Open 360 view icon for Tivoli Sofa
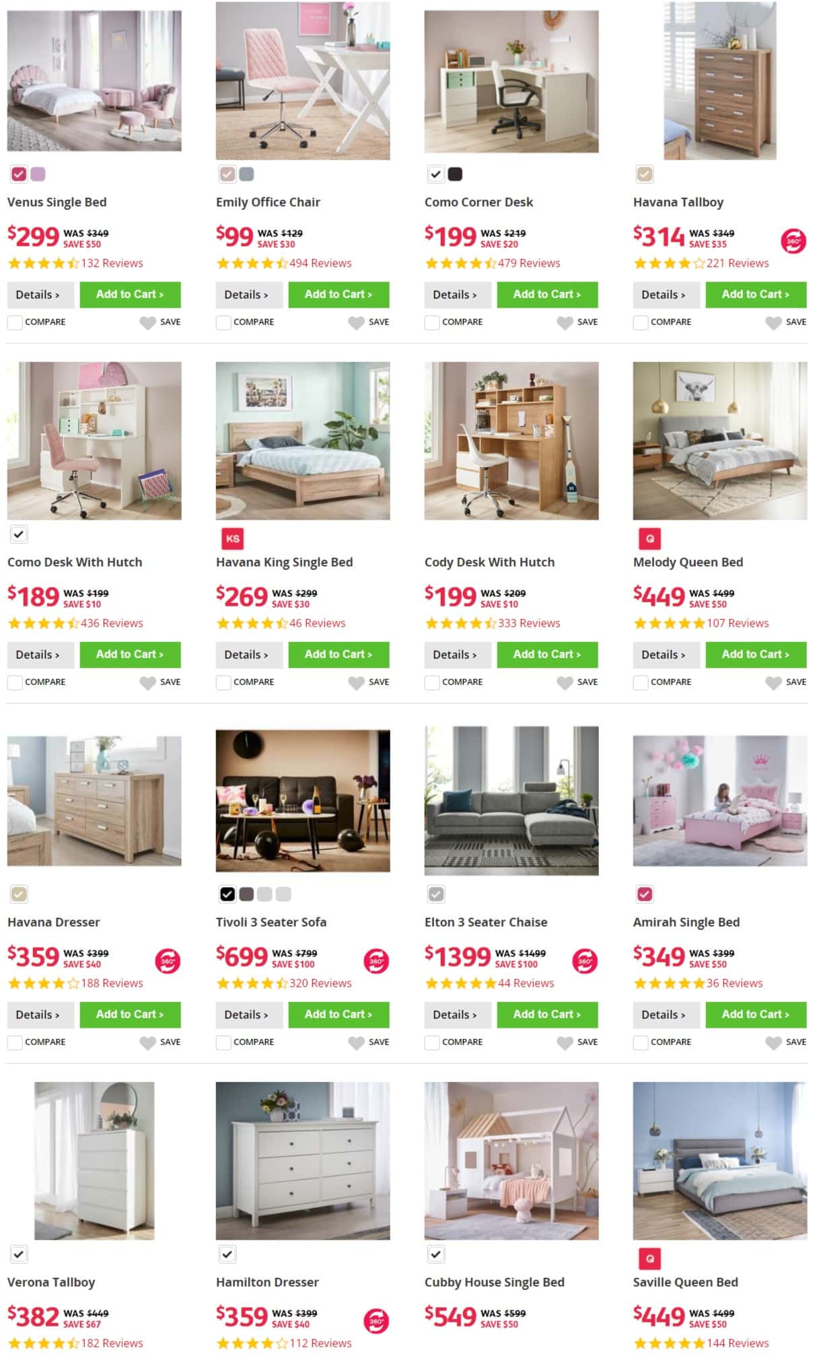This screenshot has width=821, height=1356. pyautogui.click(x=376, y=961)
